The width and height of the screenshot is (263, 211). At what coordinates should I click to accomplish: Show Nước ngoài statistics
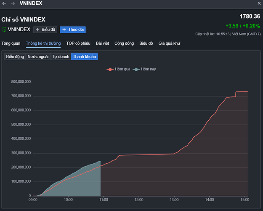[x=38, y=57]
